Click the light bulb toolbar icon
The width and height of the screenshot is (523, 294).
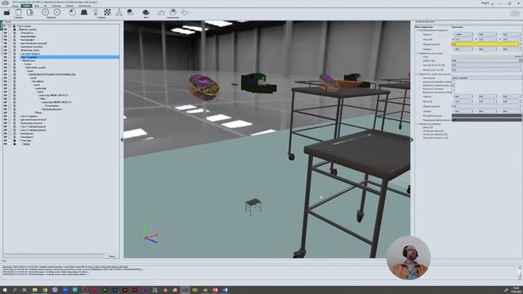tap(96, 13)
